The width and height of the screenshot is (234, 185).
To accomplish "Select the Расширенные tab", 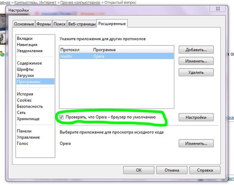I will point(112,23).
